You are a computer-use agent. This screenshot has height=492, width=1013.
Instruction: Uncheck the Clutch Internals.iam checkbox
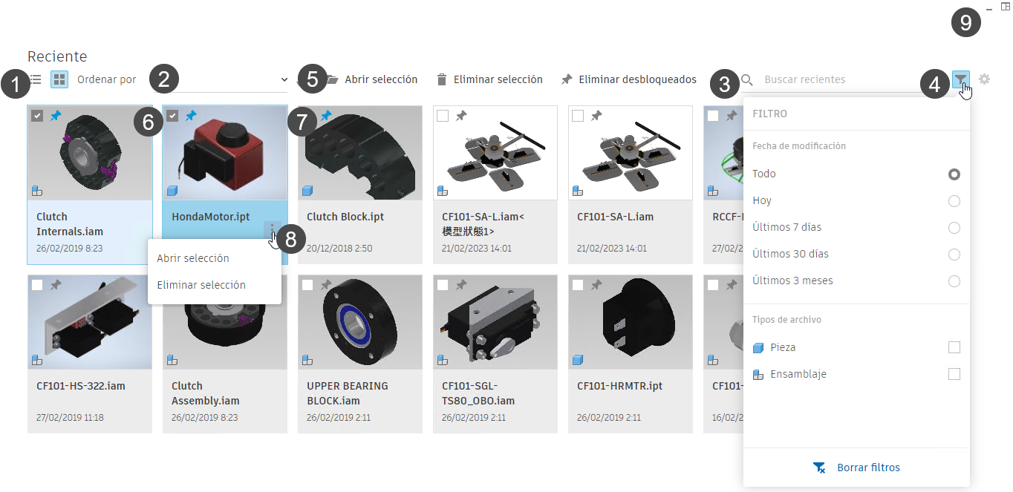click(37, 116)
